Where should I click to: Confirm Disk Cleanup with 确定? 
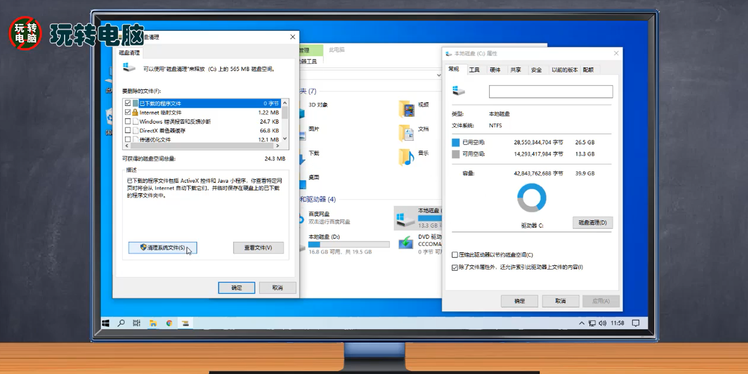tap(237, 288)
